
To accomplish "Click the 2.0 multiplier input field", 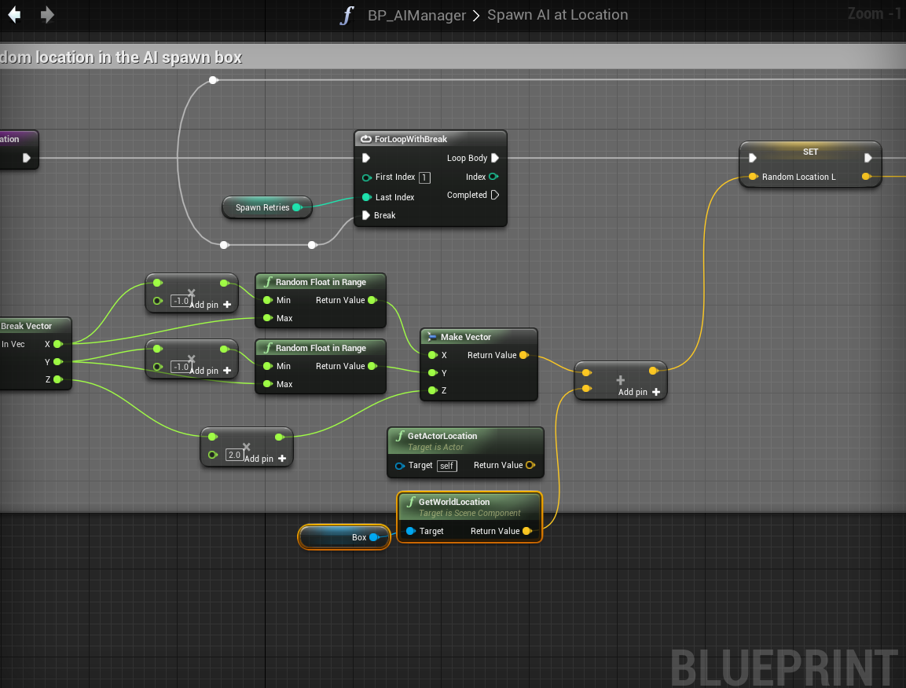I will (234, 455).
